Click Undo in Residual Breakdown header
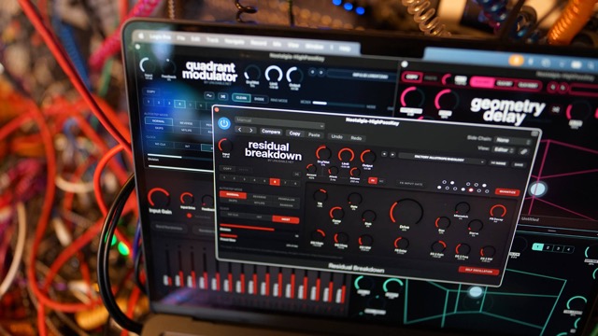The image size is (598, 336). point(336,136)
